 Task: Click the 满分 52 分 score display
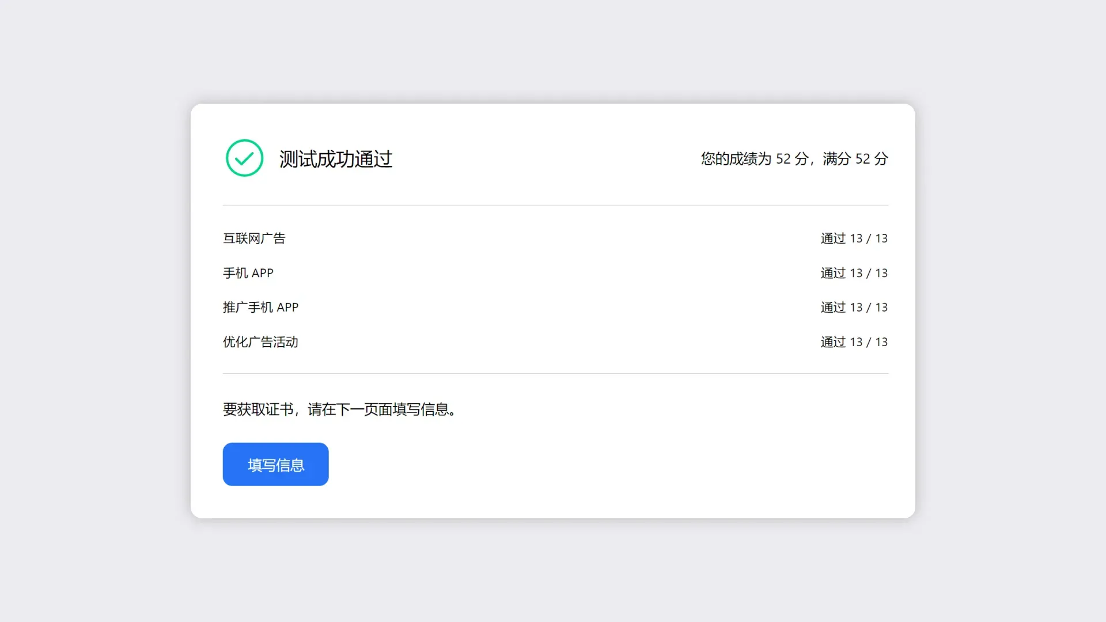pos(855,159)
